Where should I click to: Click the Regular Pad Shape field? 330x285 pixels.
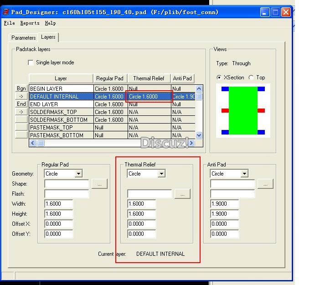[67, 184]
